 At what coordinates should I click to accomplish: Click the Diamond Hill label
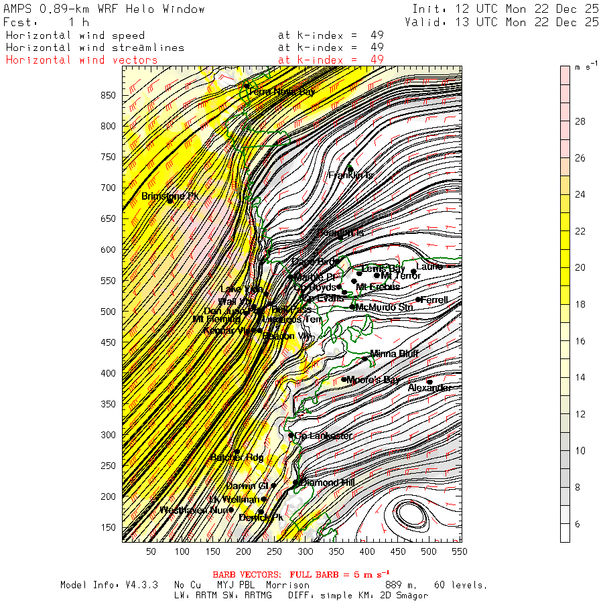pos(327,482)
